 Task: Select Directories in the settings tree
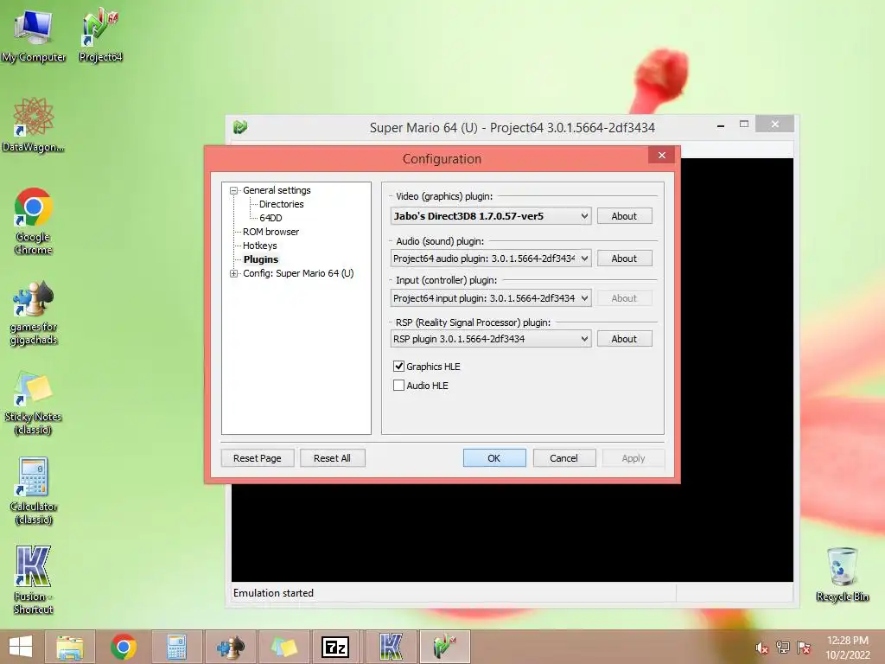(281, 204)
